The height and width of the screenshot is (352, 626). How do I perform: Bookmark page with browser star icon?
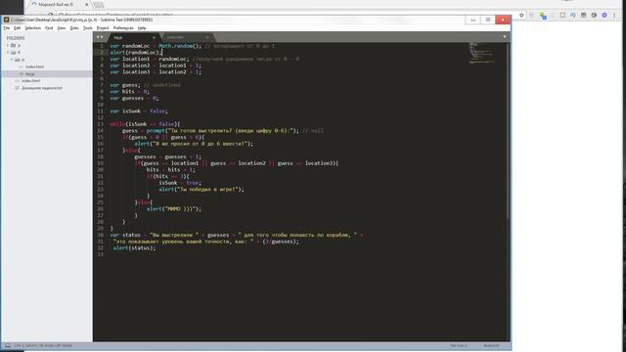(x=521, y=16)
